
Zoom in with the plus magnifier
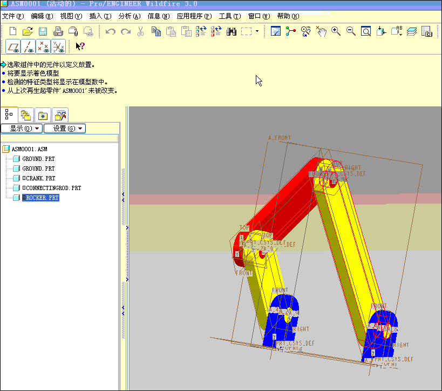tap(336, 31)
